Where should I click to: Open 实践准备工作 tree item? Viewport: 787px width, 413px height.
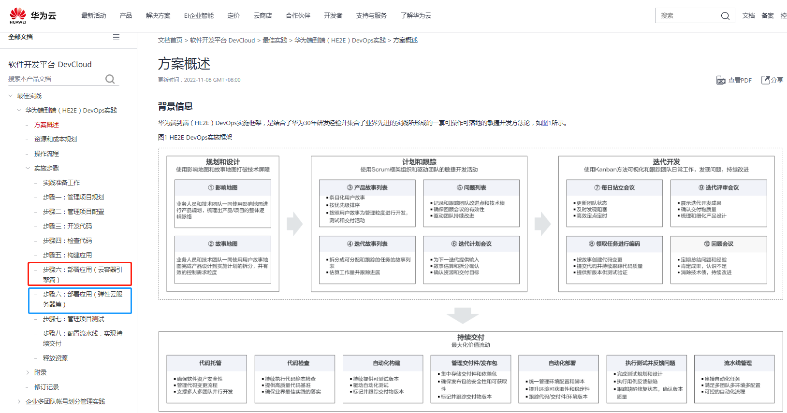click(61, 183)
